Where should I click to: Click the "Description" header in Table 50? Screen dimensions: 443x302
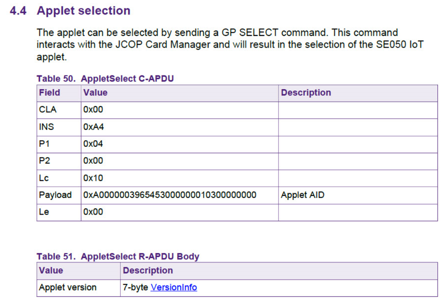click(x=306, y=93)
